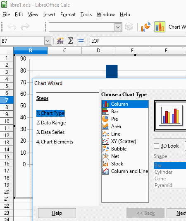Expand the chart element selector dropdown

[x=118, y=27]
